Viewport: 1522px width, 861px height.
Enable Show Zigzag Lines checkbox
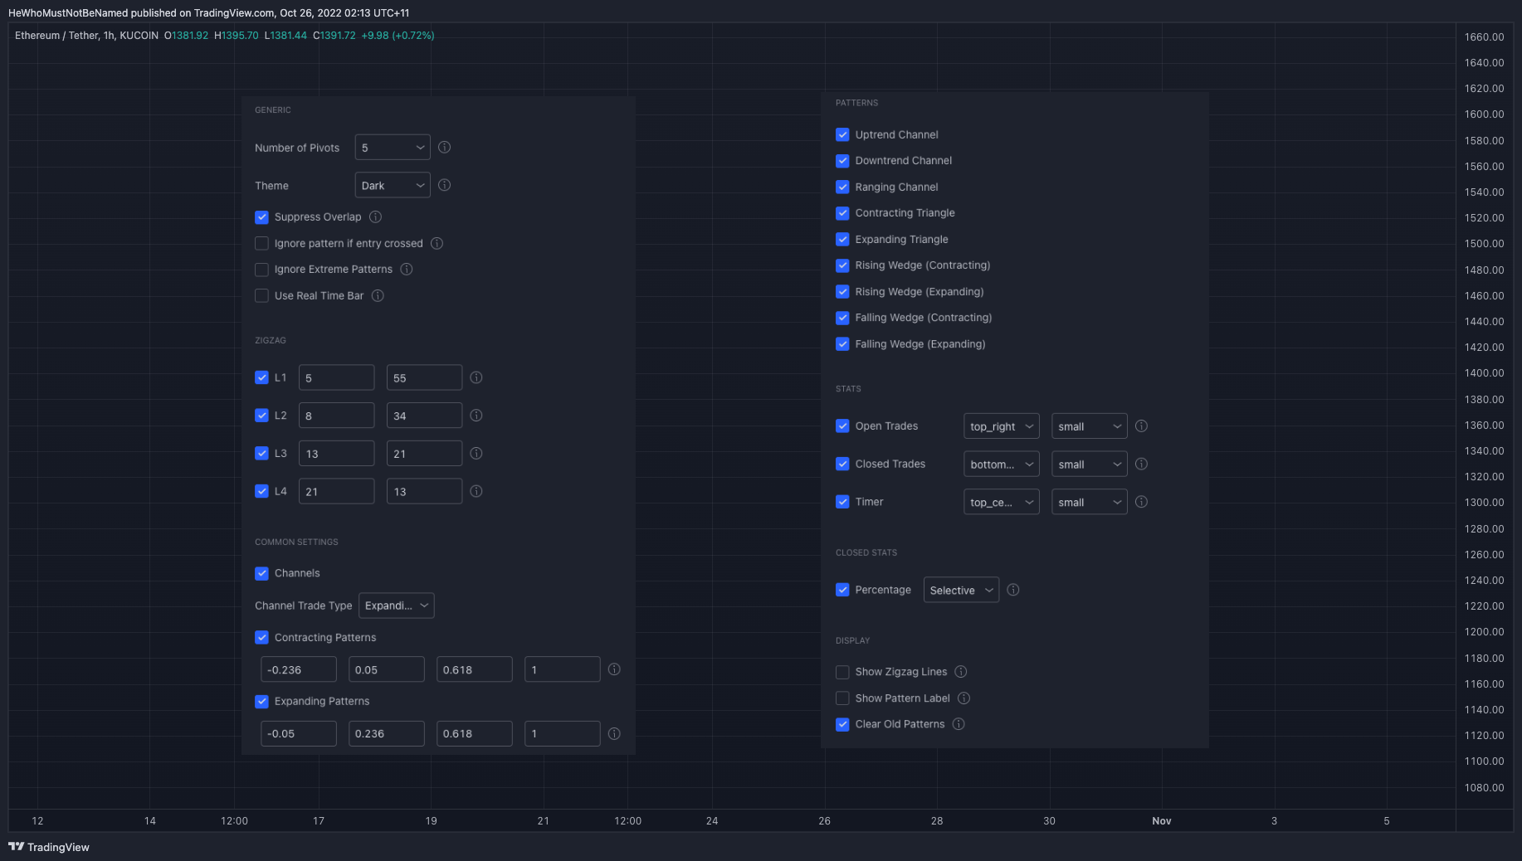[x=842, y=672]
